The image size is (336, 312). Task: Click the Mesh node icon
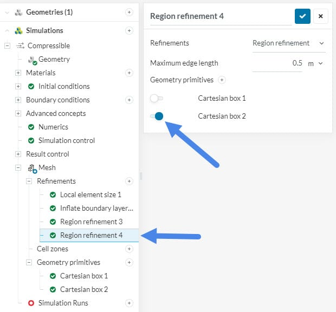click(33, 168)
